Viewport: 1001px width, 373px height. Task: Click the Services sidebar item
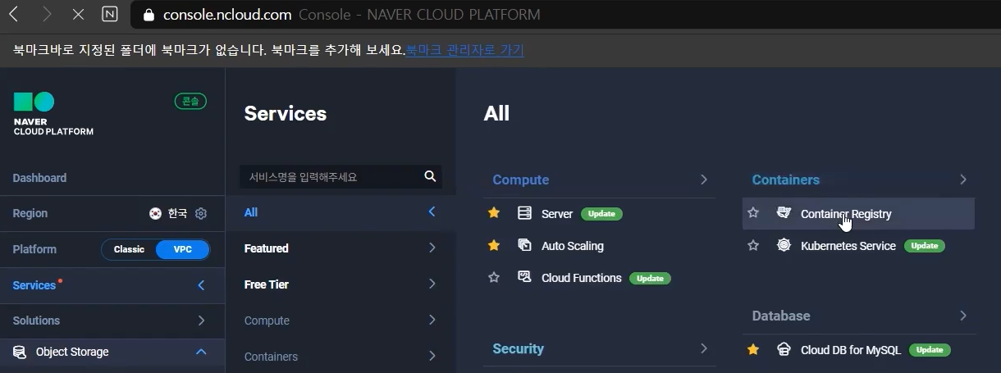coord(112,285)
